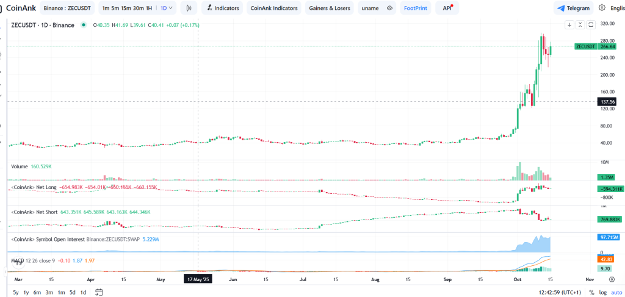Open the FootPrint tab
The image size is (625, 297).
click(x=415, y=8)
